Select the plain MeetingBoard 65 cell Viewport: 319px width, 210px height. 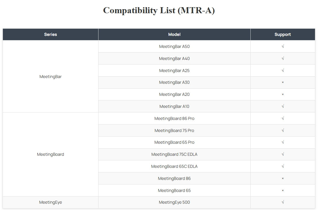click(x=174, y=190)
